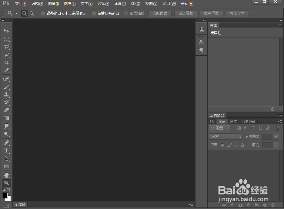Toggle adjustment layer filter

coord(246,128)
